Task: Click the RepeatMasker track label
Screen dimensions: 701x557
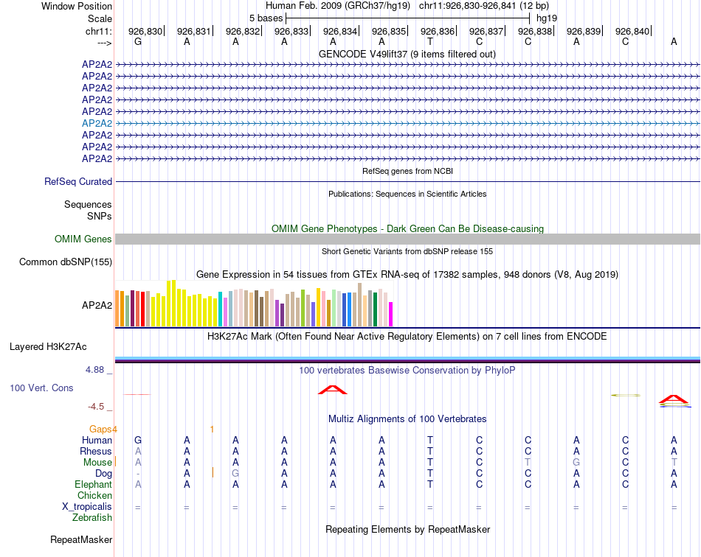Action: tap(81, 540)
